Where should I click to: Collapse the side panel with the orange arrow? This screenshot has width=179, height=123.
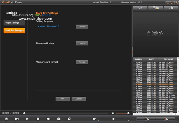132,52
